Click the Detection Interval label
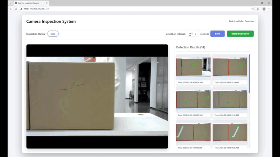The image size is (280, 157). [x=176, y=34]
